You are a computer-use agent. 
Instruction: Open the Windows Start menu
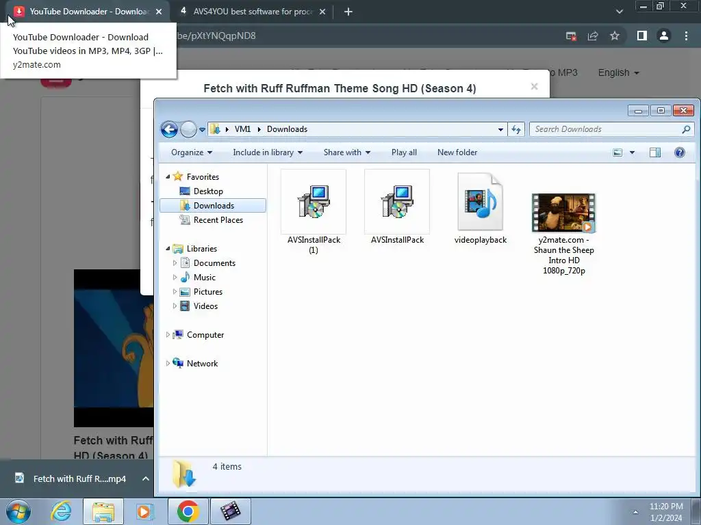click(x=18, y=511)
